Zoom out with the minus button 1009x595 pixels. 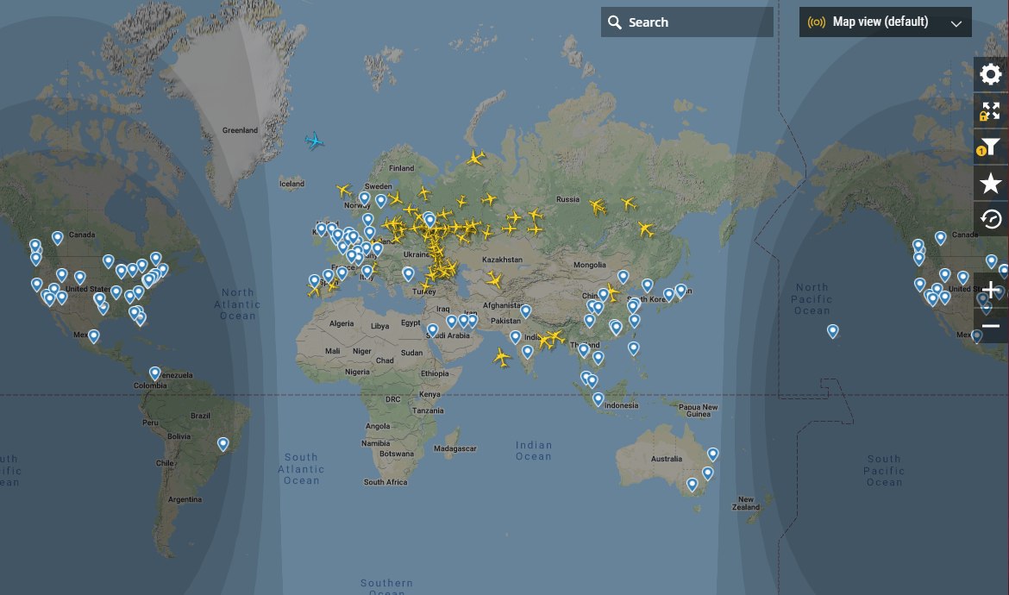click(991, 326)
